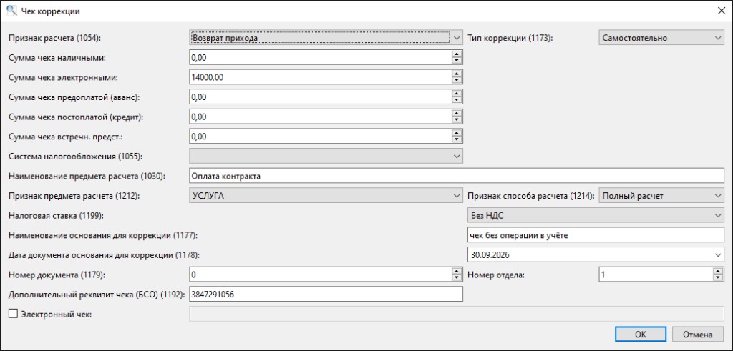Click the Чек коррекции window title icon
Screen dimensions: 733x351
(11, 11)
